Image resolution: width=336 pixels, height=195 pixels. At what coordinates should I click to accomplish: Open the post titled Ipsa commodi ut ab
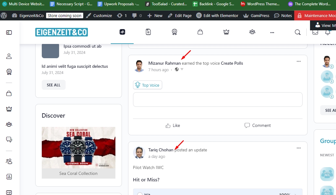click(82, 46)
